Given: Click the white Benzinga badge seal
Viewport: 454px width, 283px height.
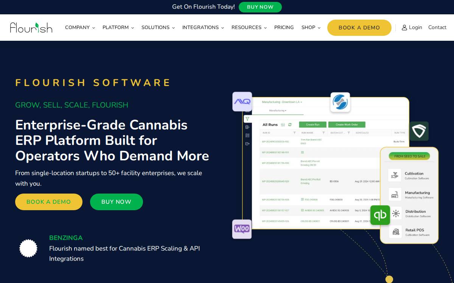Looking at the screenshot, I should click(28, 248).
